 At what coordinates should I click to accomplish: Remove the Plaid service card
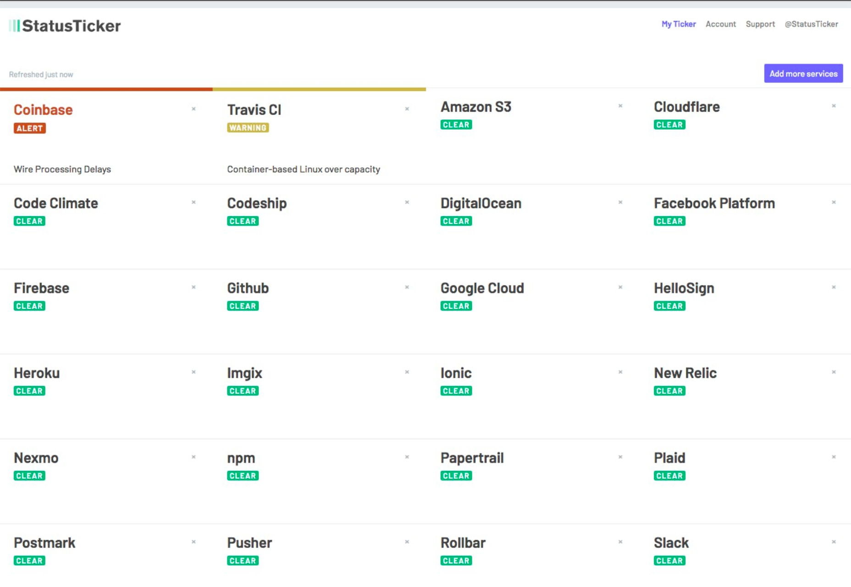(x=834, y=457)
